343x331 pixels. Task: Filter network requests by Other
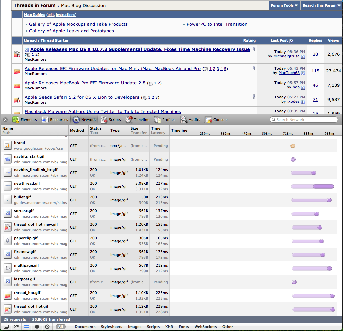coord(227,327)
